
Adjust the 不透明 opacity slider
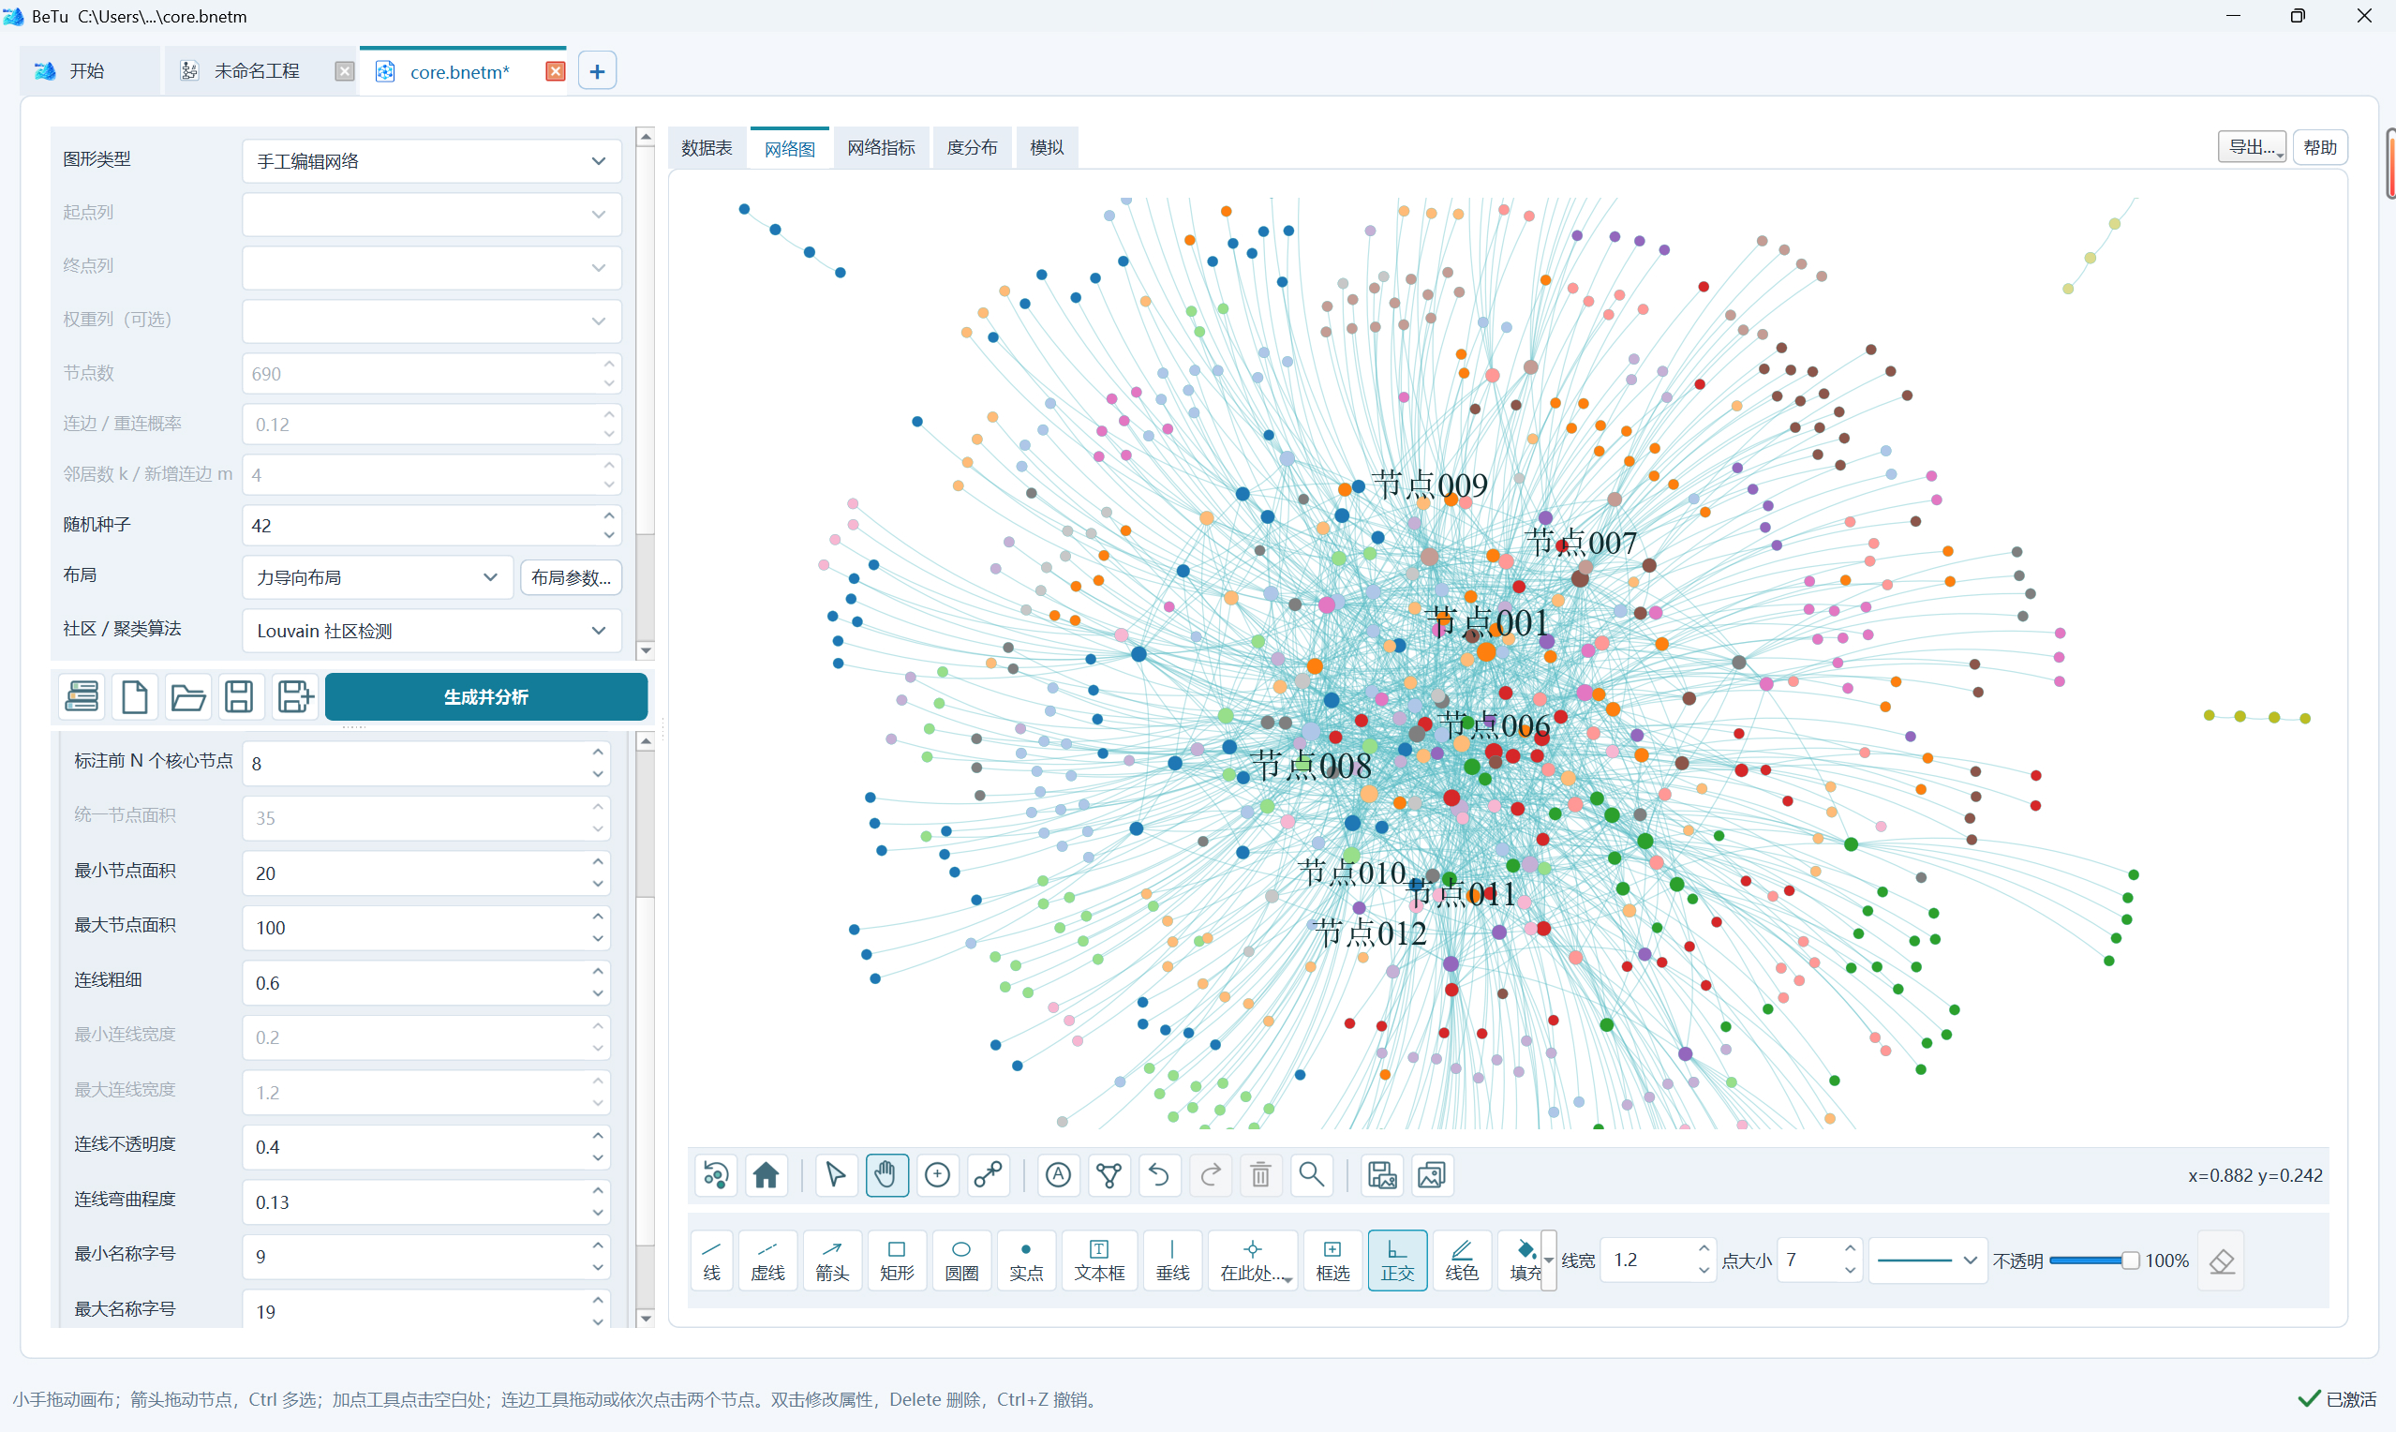click(2094, 1260)
